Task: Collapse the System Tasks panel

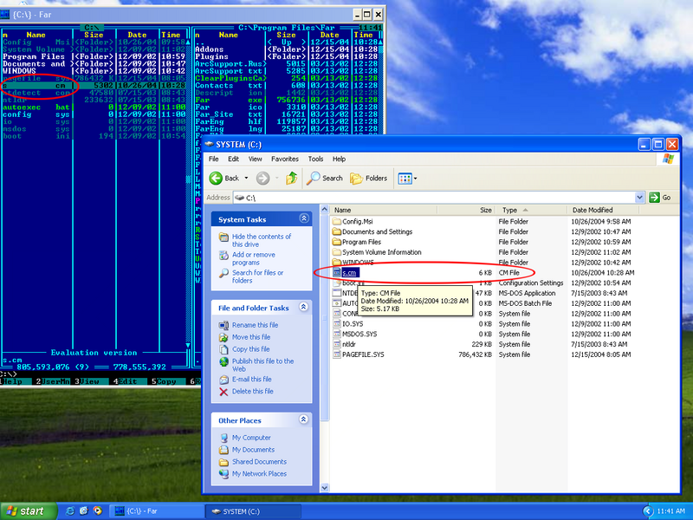Action: point(304,219)
